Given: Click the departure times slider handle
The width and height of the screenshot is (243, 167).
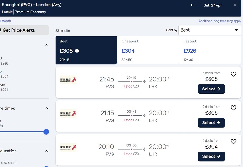Looking at the screenshot, I should point(46,132).
